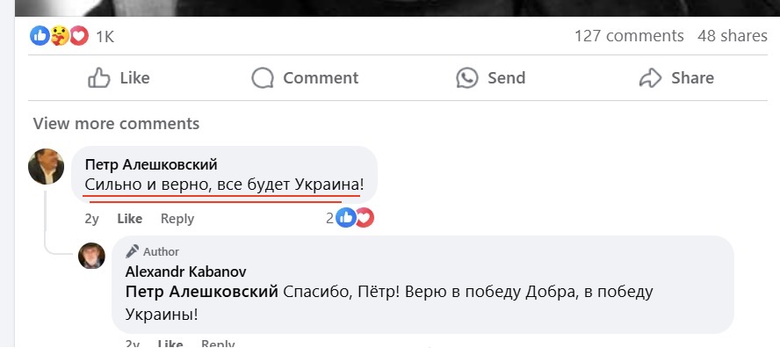Open the 1K reactions count

pyautogui.click(x=105, y=36)
